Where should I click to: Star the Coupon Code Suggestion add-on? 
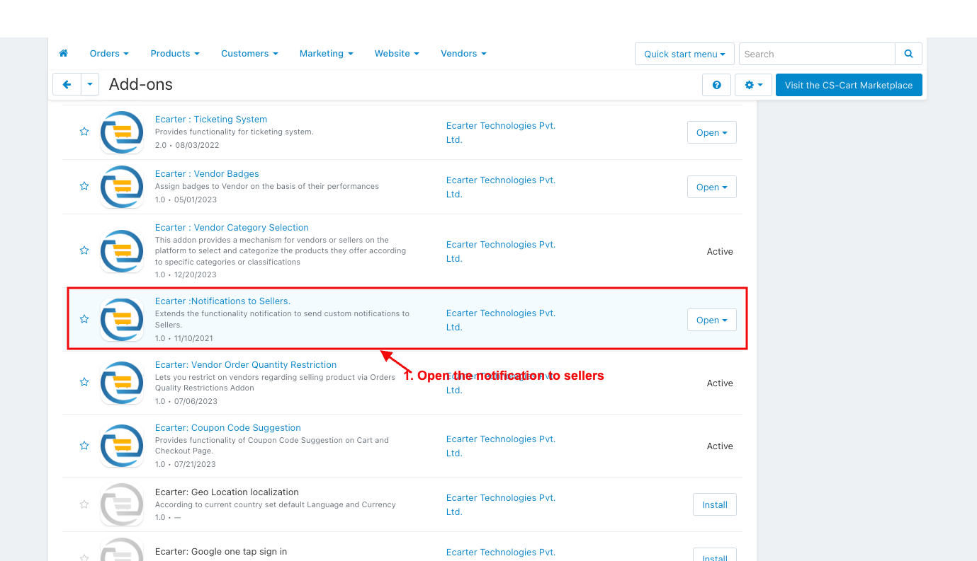point(84,446)
